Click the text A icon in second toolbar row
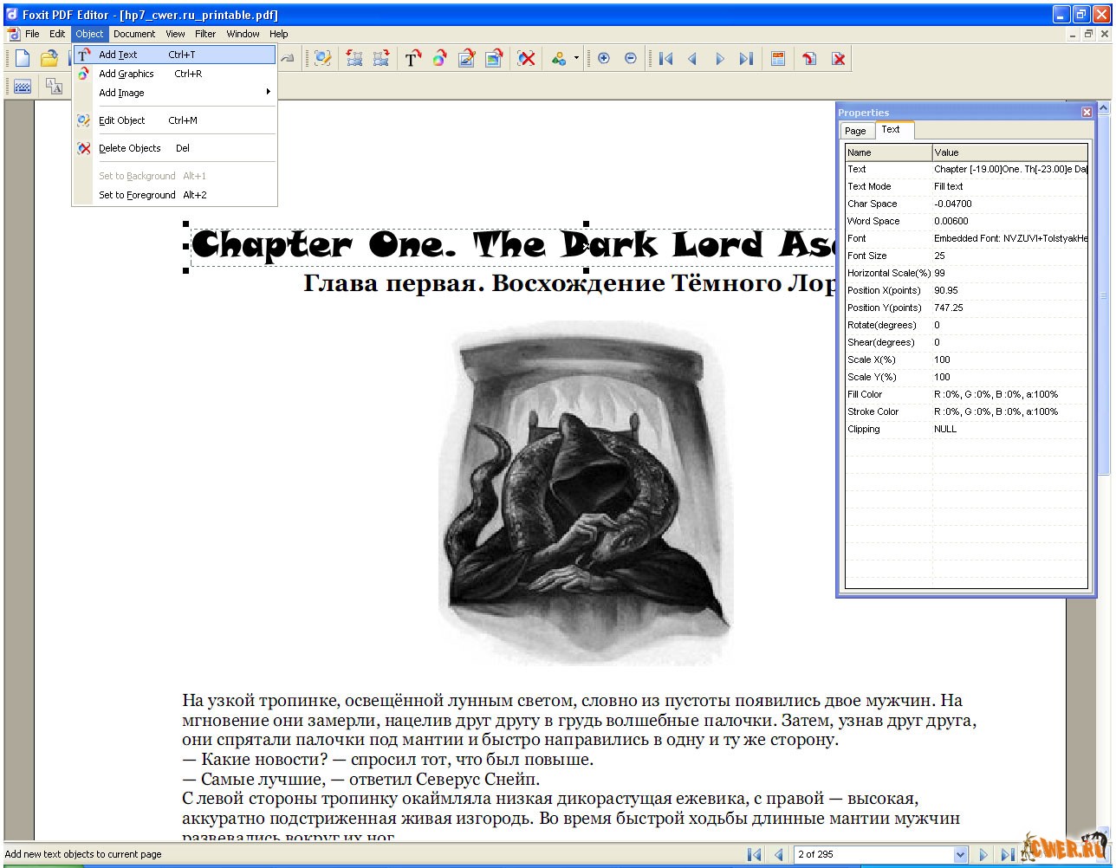Viewport: 1116px width, 868px height. click(54, 86)
